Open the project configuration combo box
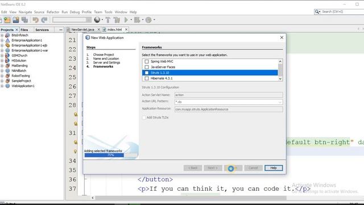Viewport: 364px width, 205px height. click(72, 20)
